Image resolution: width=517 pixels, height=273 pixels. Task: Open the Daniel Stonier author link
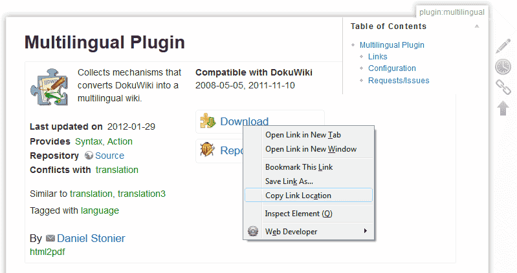coord(91,238)
